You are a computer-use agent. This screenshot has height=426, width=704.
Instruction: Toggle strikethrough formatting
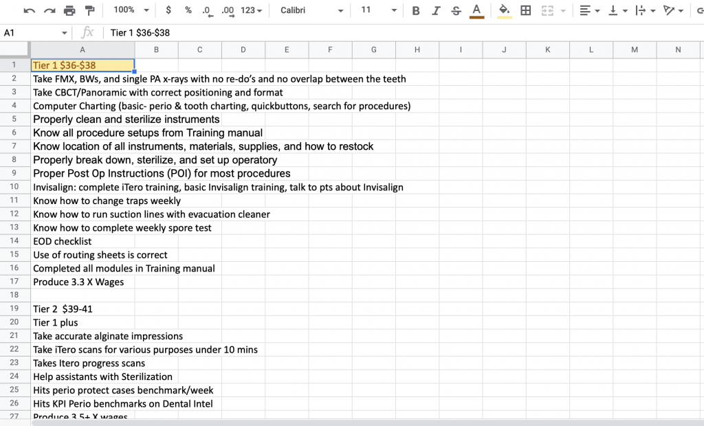[456, 10]
